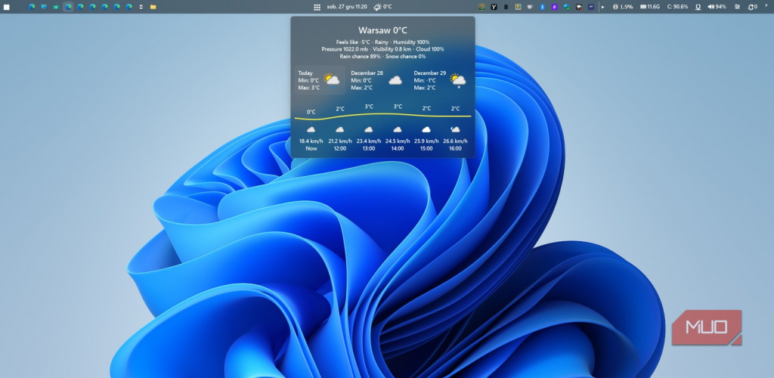This screenshot has width=774, height=378.
Task: Click the volume widget showing 94%
Action: [717, 7]
